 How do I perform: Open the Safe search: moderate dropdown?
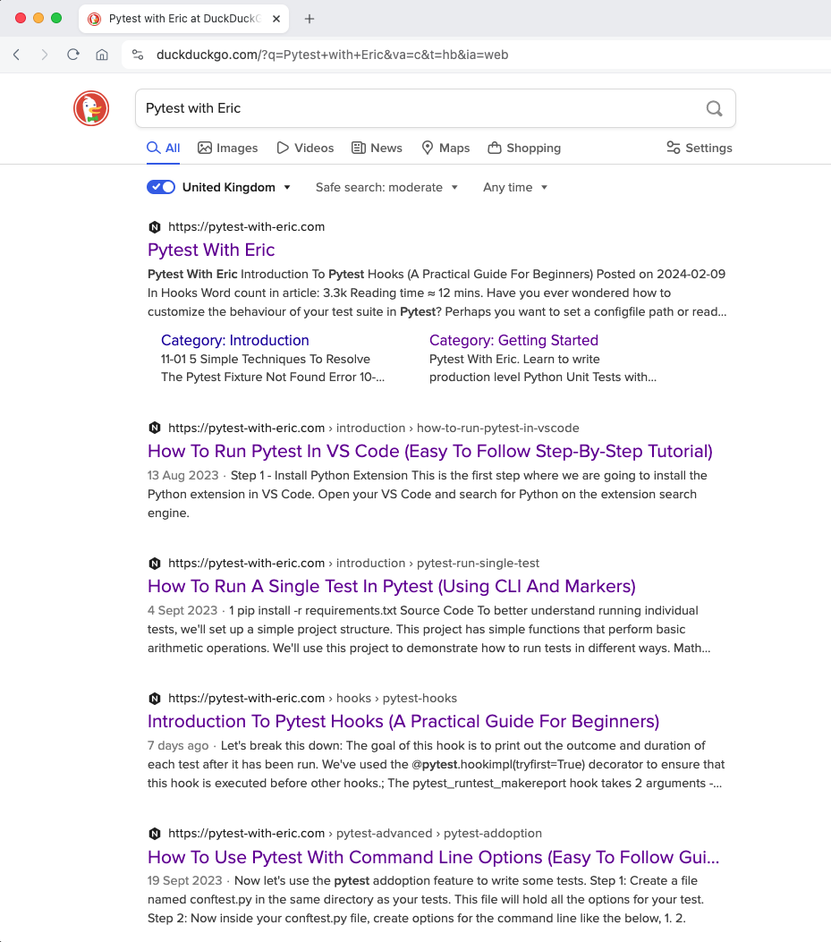386,187
